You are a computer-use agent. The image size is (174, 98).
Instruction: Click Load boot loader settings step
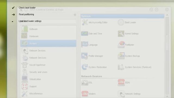pos(30,21)
